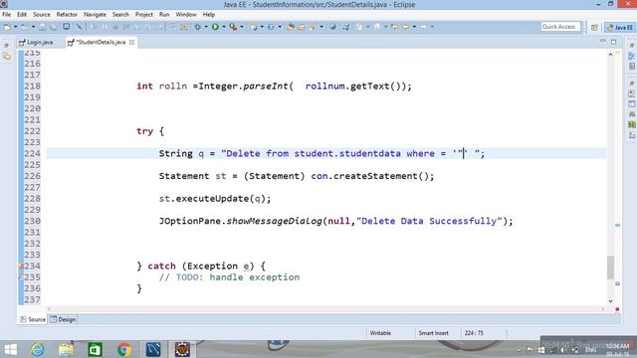
Task: Click the 'executeUpdate' method call text
Action: tap(212, 199)
